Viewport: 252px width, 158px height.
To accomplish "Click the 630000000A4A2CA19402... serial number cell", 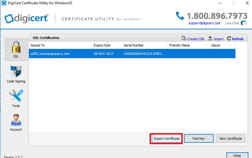I will [144, 54].
